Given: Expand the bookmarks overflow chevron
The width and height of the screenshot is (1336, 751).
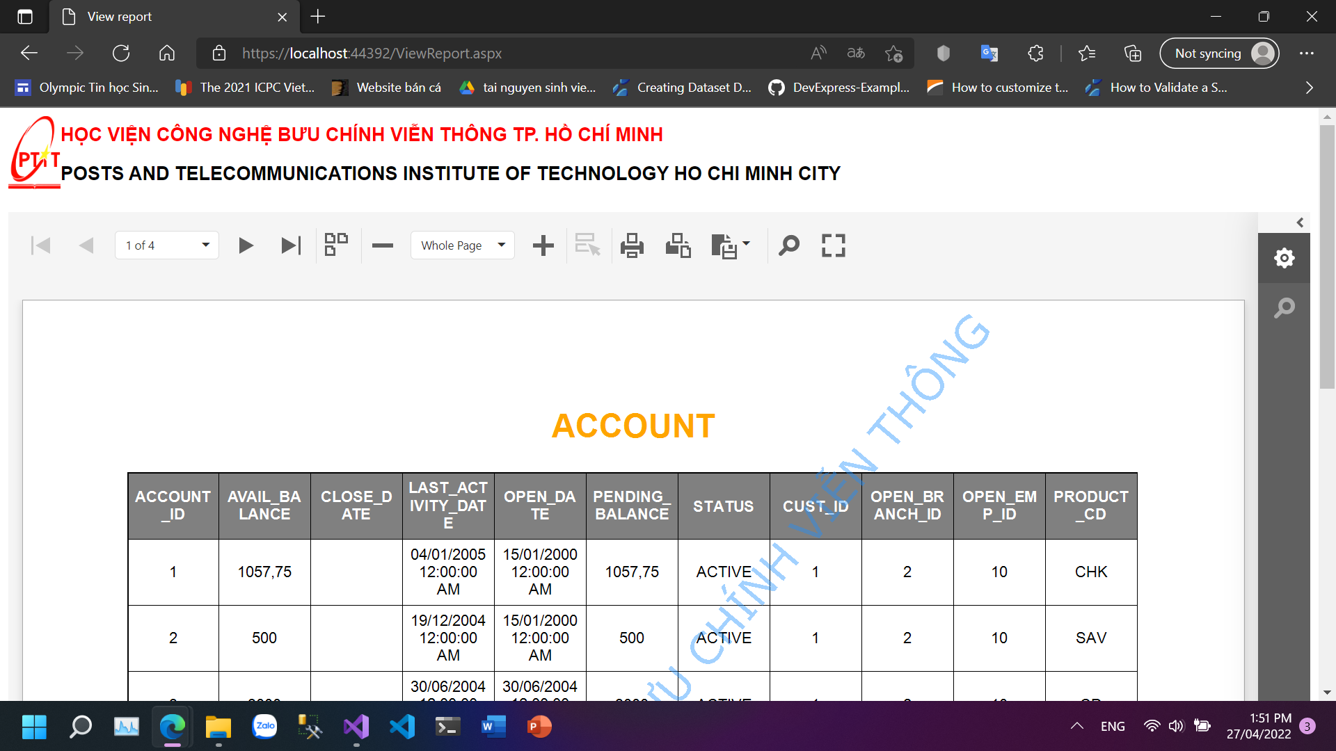Looking at the screenshot, I should pyautogui.click(x=1310, y=88).
